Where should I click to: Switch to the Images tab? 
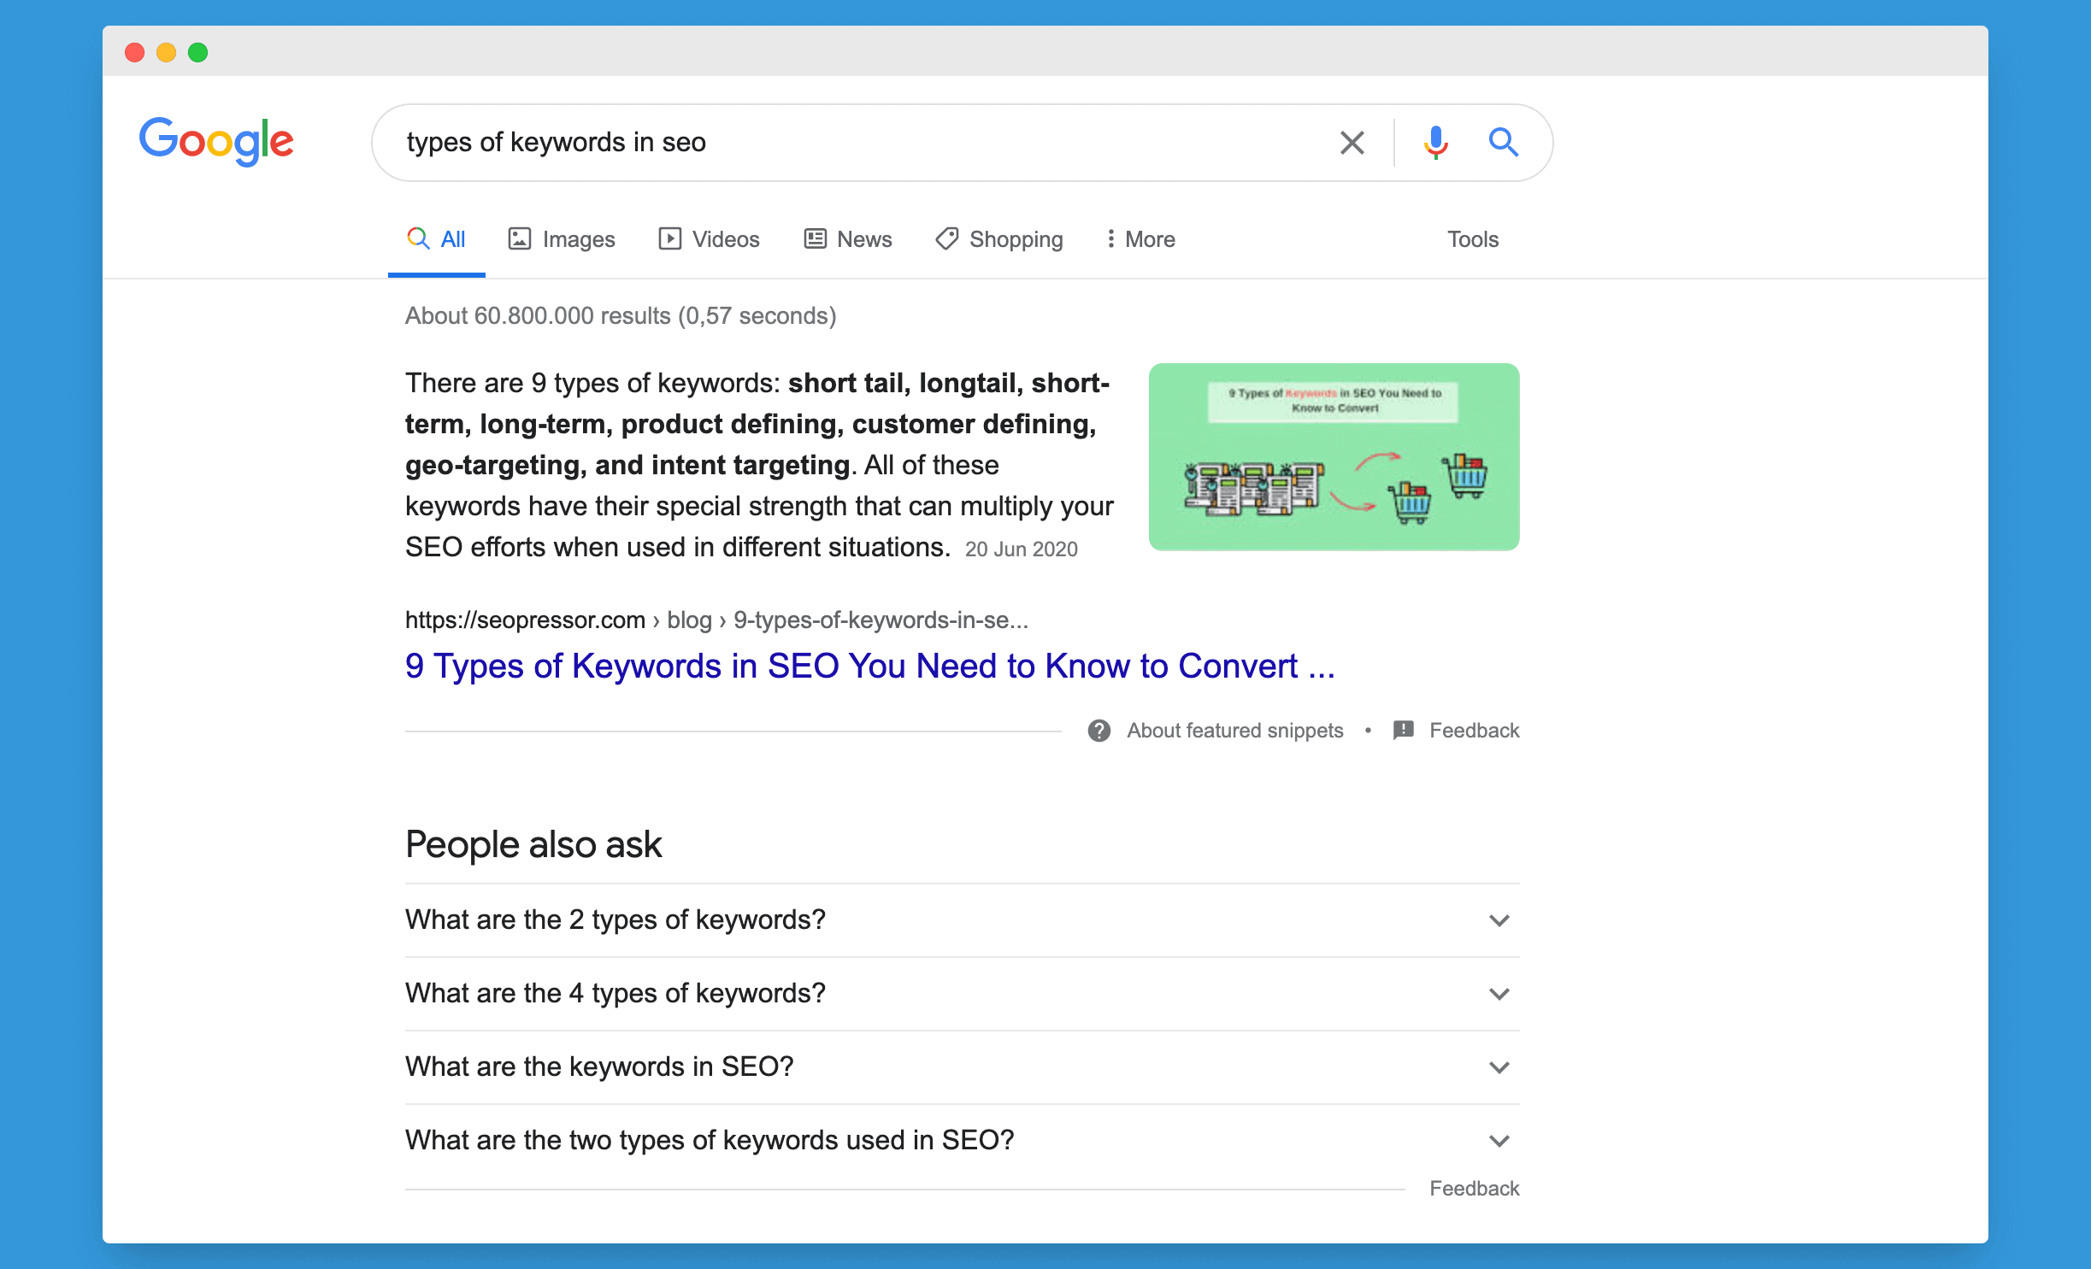click(562, 240)
